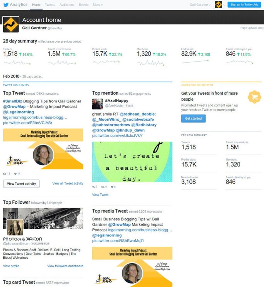Image resolution: width=264 pixels, height=287 pixels.
Task: Click 82.9K Followers value
Action: point(189,54)
